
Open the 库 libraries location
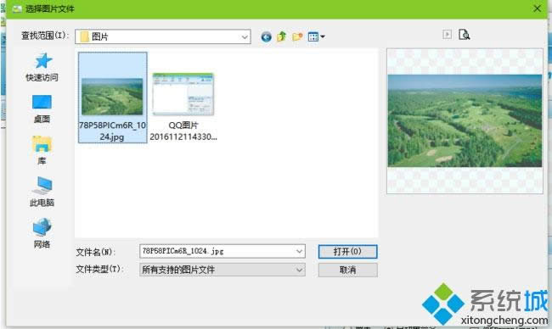[x=42, y=150]
